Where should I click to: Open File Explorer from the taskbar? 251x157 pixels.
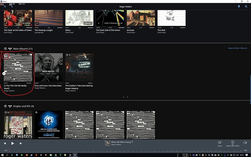point(51,155)
